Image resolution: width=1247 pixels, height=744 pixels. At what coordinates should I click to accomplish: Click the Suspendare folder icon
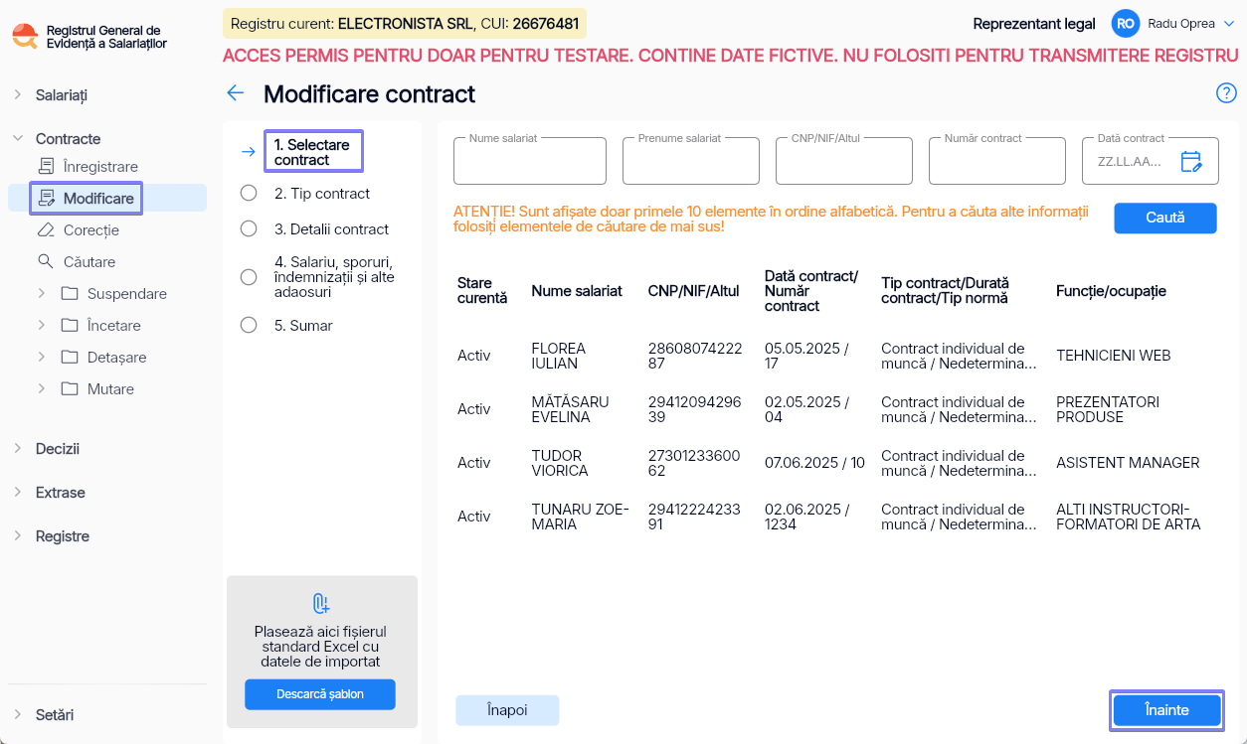(x=70, y=294)
